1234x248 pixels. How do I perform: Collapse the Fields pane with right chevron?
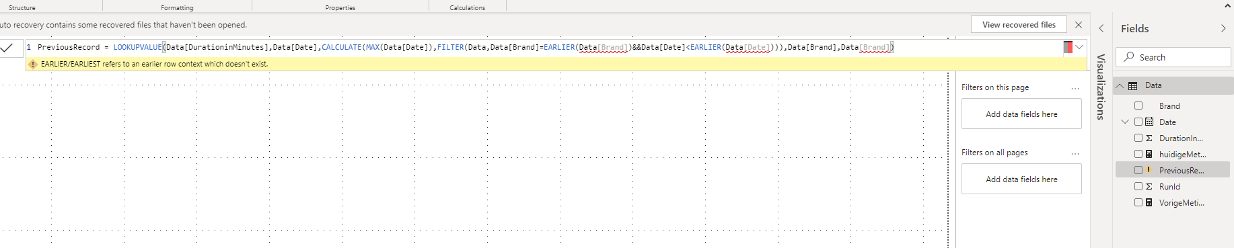[x=1223, y=28]
